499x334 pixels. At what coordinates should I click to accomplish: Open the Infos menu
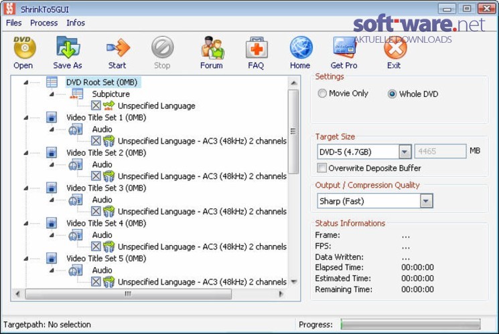tap(76, 23)
